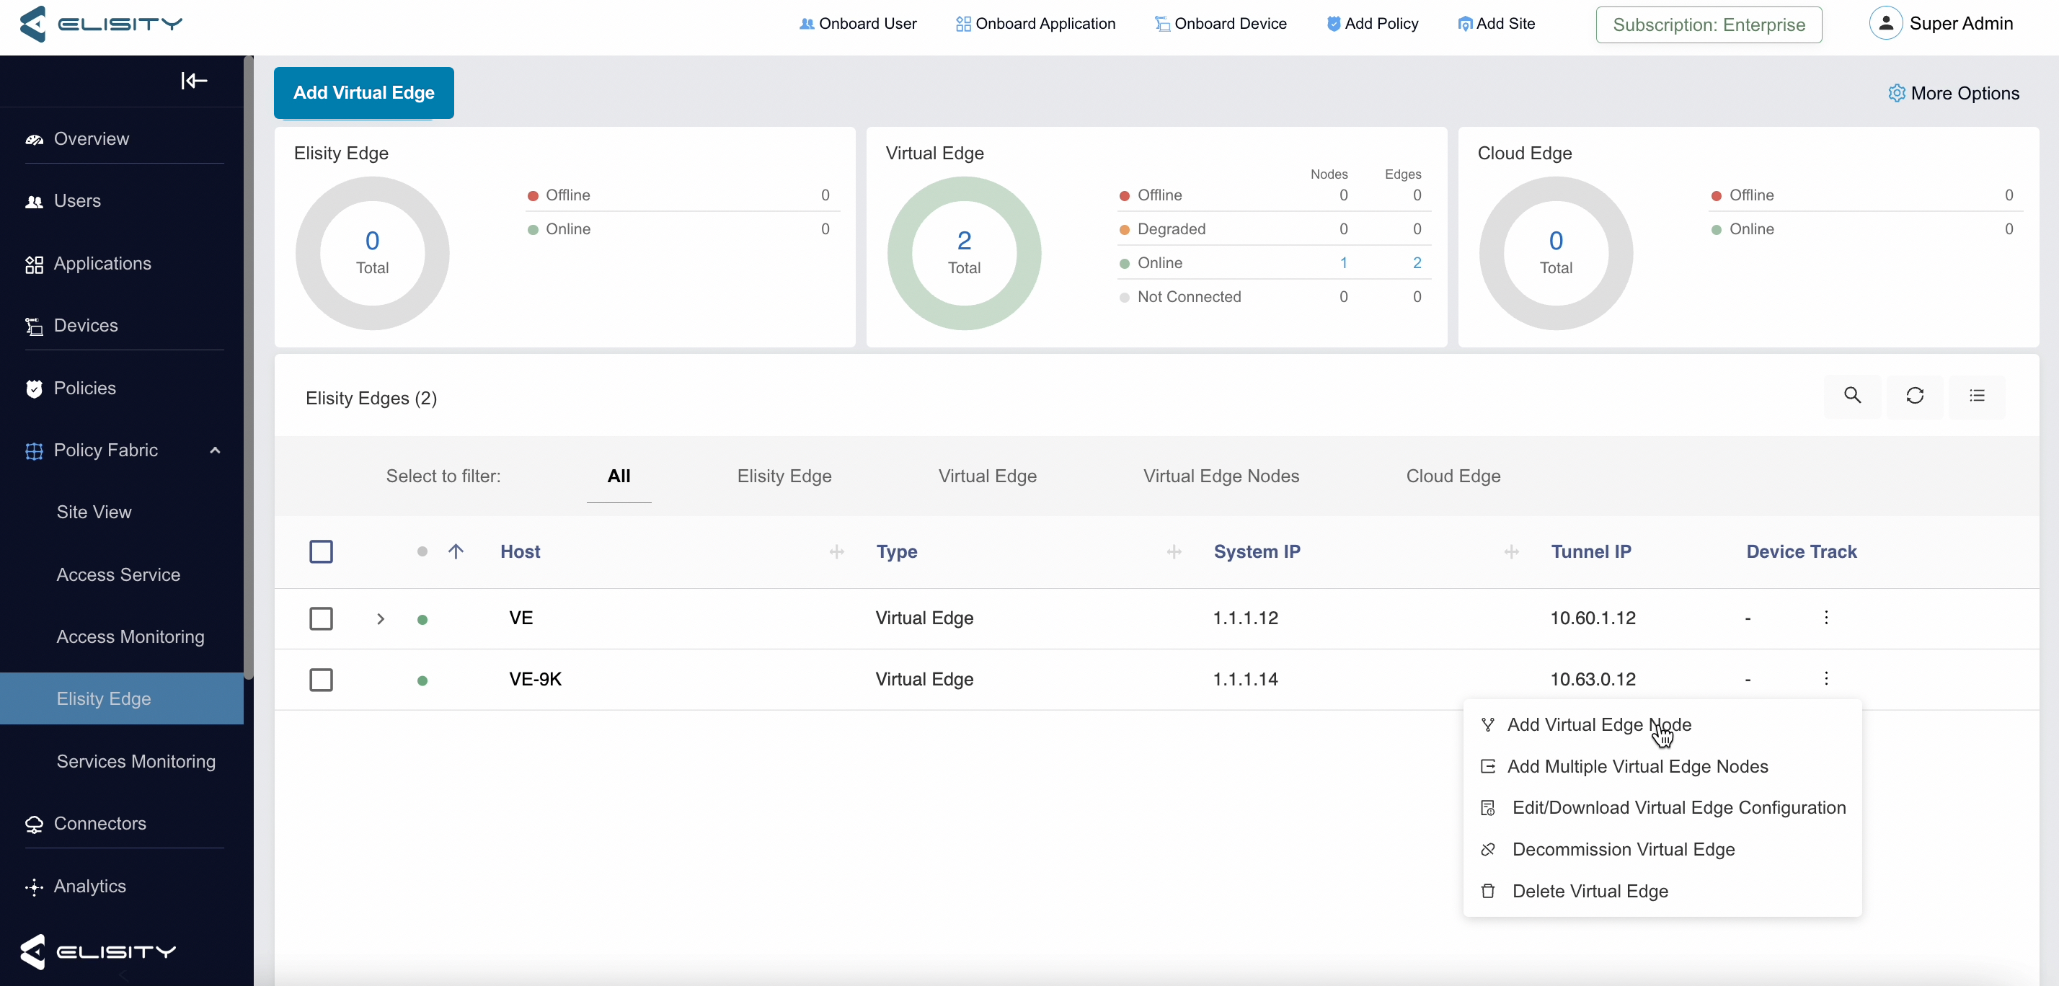This screenshot has height=986, width=2059.
Task: Toggle the select-all checkbox in header
Action: pyautogui.click(x=321, y=551)
